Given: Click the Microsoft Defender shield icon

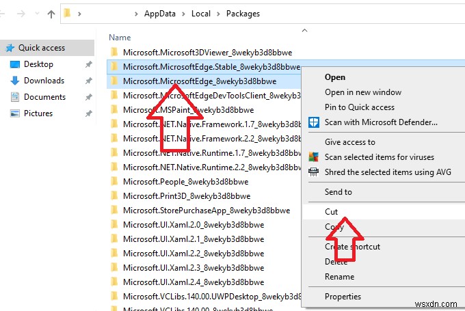Looking at the screenshot, I should click(314, 122).
